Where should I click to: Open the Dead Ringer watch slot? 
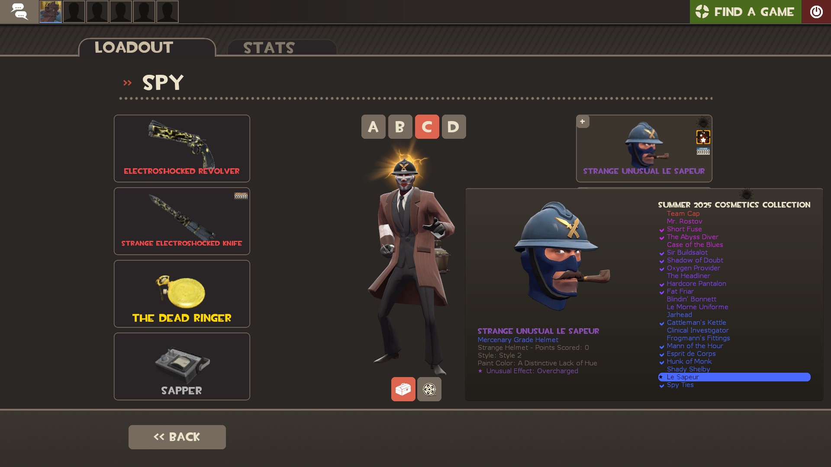tap(182, 294)
